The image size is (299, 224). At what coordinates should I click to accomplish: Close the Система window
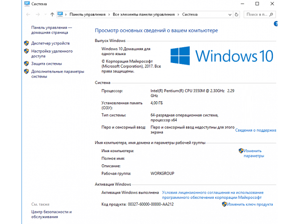[x=272, y=4]
